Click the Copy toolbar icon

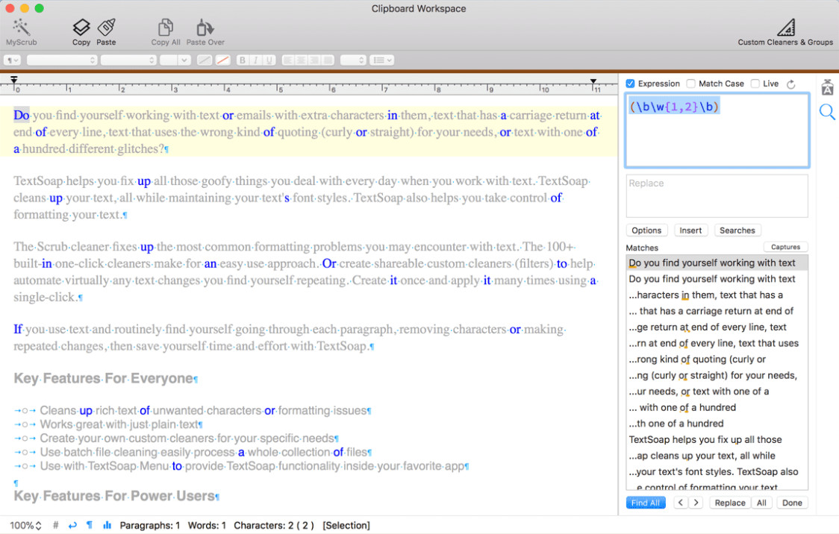(81, 31)
